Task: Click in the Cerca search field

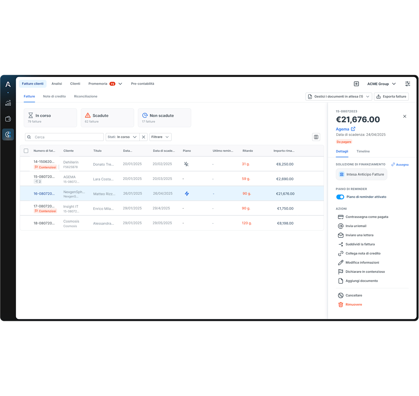Action: tap(64, 137)
